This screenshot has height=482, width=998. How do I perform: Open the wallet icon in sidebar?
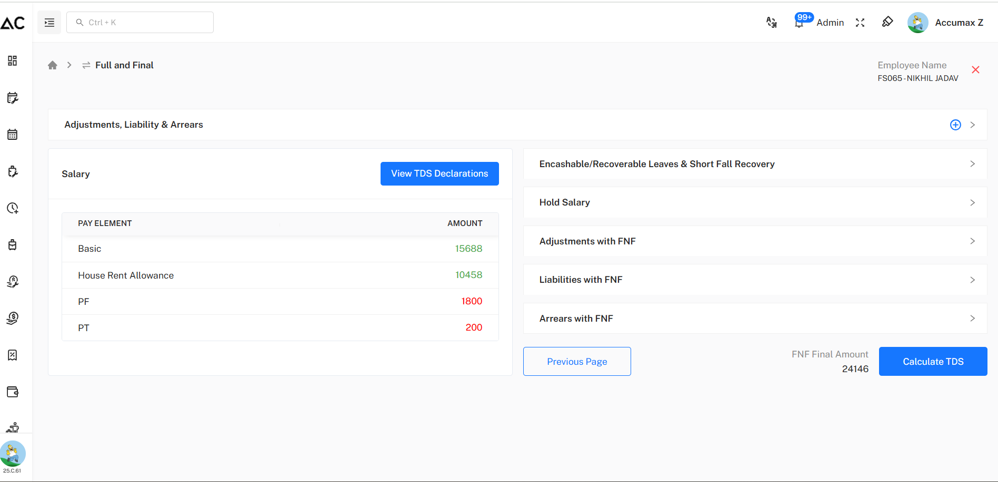pos(13,392)
